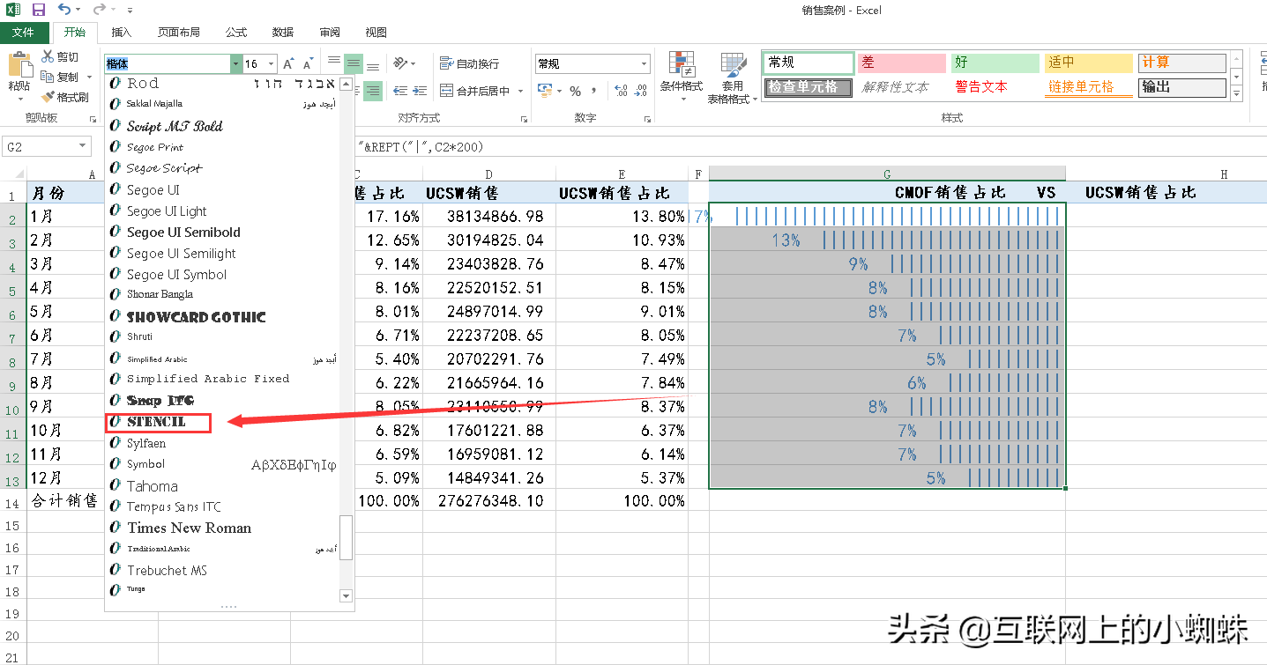Open the 文件 File tab
This screenshot has width=1267, height=665.
point(24,33)
